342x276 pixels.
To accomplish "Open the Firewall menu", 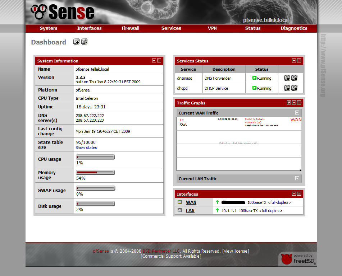I will (x=130, y=28).
